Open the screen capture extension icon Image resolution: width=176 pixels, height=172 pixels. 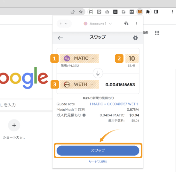(x=91, y=12)
